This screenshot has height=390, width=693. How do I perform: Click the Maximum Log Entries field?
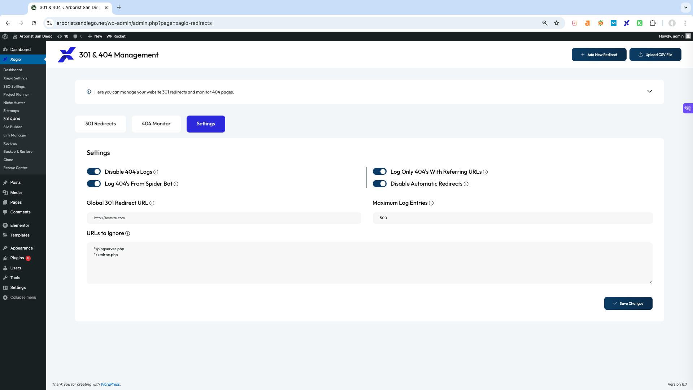click(513, 218)
